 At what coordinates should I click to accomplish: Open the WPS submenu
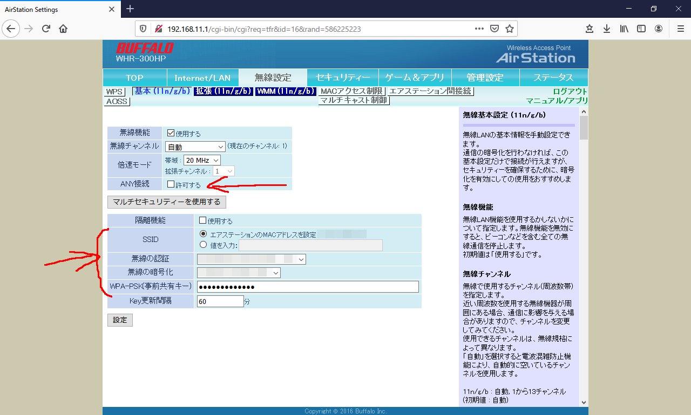pyautogui.click(x=114, y=92)
